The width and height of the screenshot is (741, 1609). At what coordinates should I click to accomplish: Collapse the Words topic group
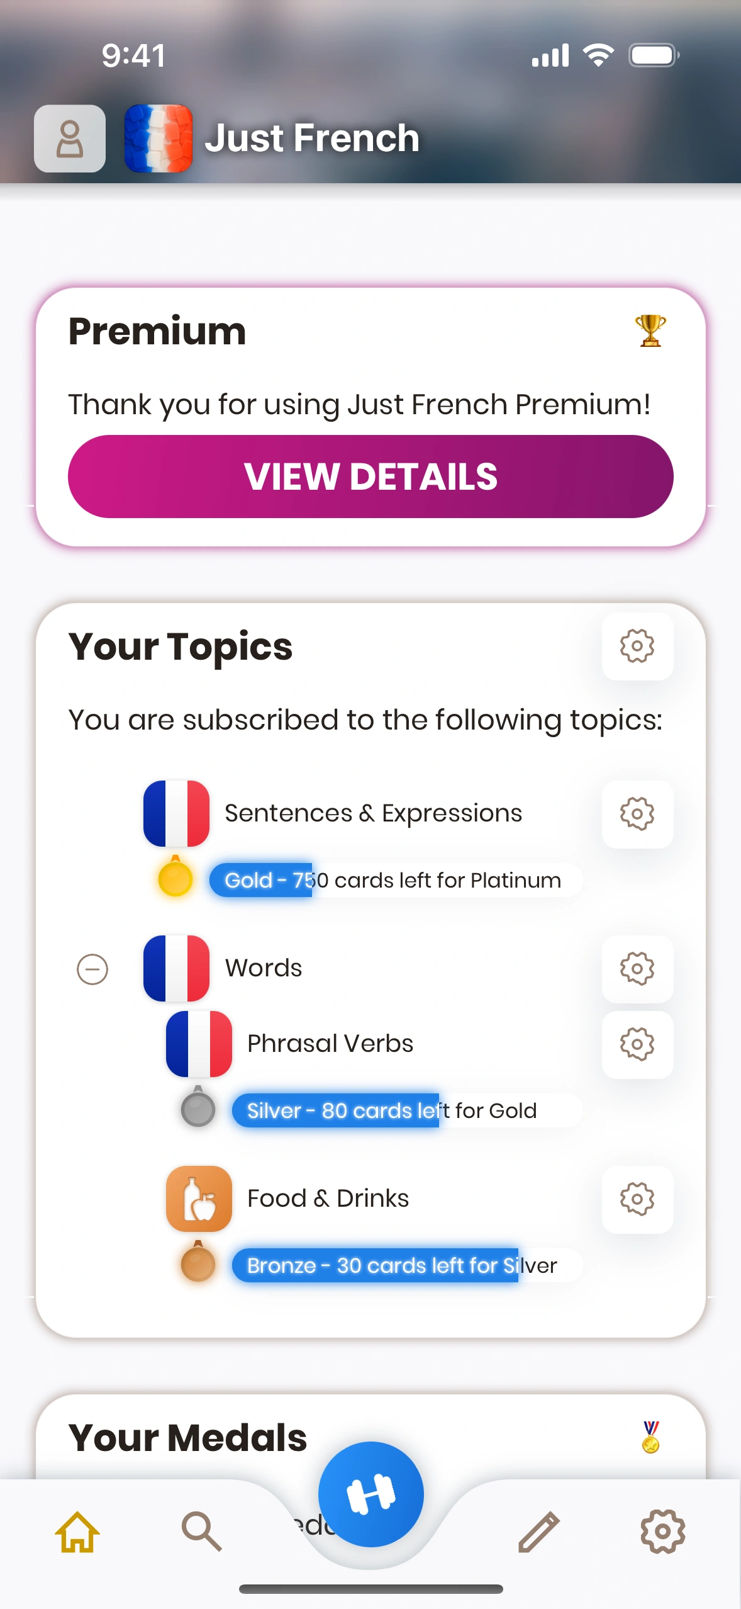click(92, 969)
